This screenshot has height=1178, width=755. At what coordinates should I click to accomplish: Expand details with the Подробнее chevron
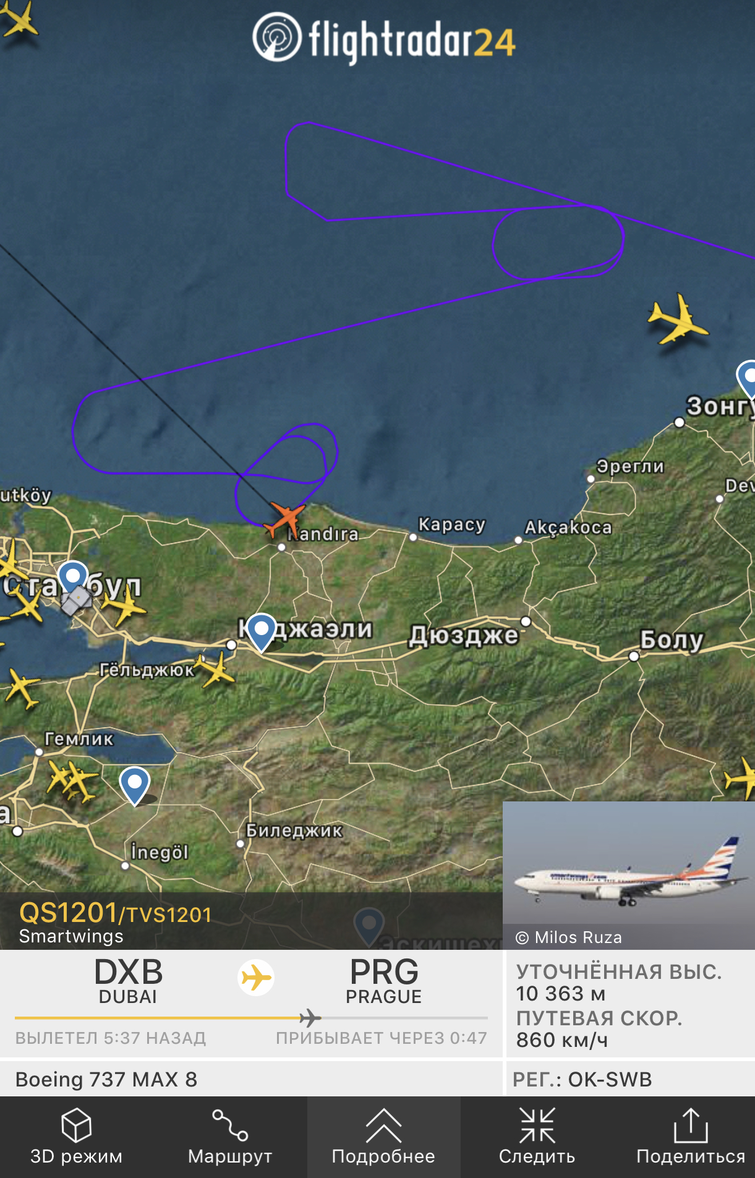tap(383, 1137)
